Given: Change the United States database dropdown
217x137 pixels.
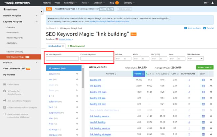Looking at the screenshot, I should (x=66, y=39).
